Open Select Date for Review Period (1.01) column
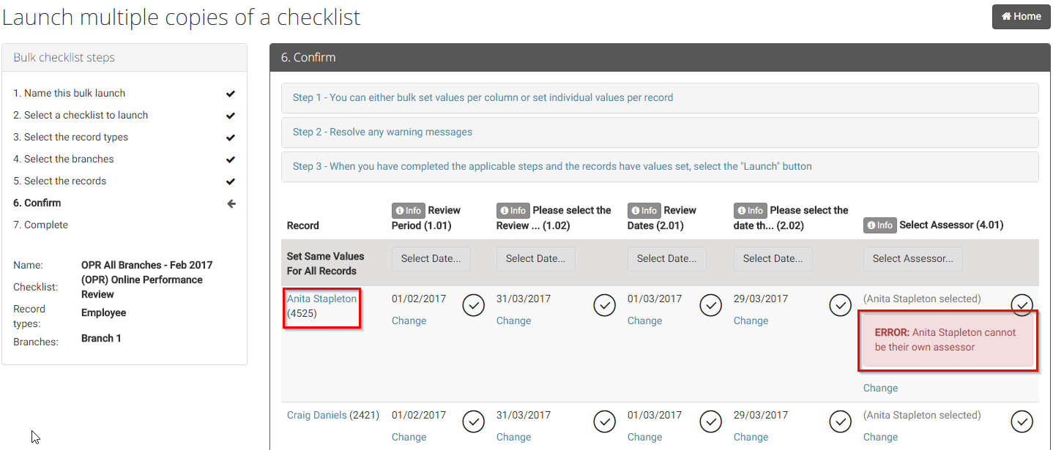 coord(431,258)
